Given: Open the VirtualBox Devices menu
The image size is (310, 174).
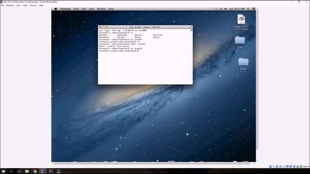Looking at the screenshot, I should (33, 5).
